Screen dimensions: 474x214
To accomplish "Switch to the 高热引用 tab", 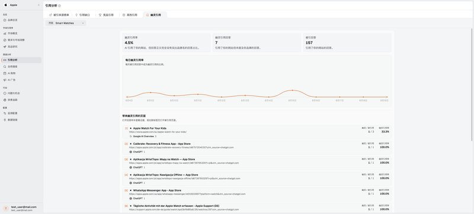I will pyautogui.click(x=130, y=15).
